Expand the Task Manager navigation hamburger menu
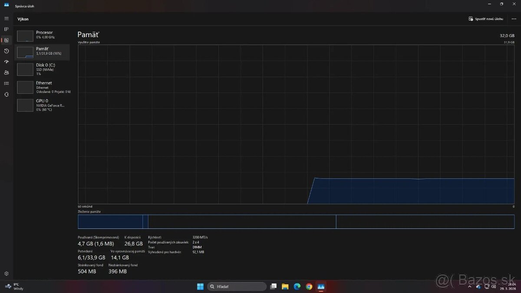Screen dimensions: 521x293 coord(6,18)
